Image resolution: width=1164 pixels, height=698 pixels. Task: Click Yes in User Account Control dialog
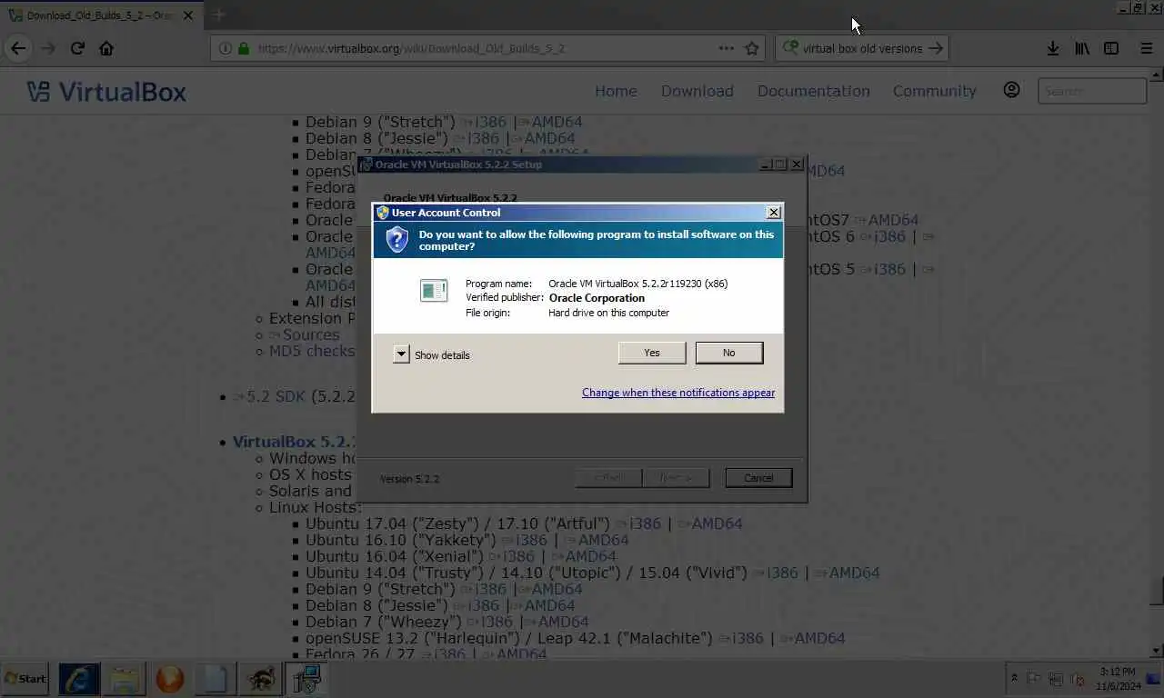[652, 353]
